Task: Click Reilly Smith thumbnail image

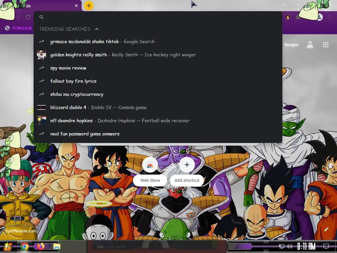Action: click(41, 55)
